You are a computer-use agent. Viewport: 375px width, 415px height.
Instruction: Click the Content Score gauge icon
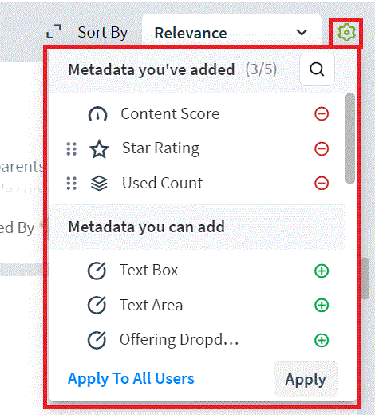pyautogui.click(x=97, y=114)
